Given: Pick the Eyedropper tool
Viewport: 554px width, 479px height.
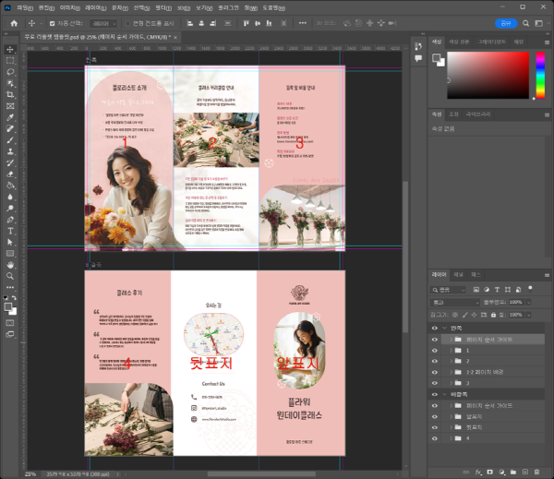Looking at the screenshot, I should pyautogui.click(x=10, y=116).
